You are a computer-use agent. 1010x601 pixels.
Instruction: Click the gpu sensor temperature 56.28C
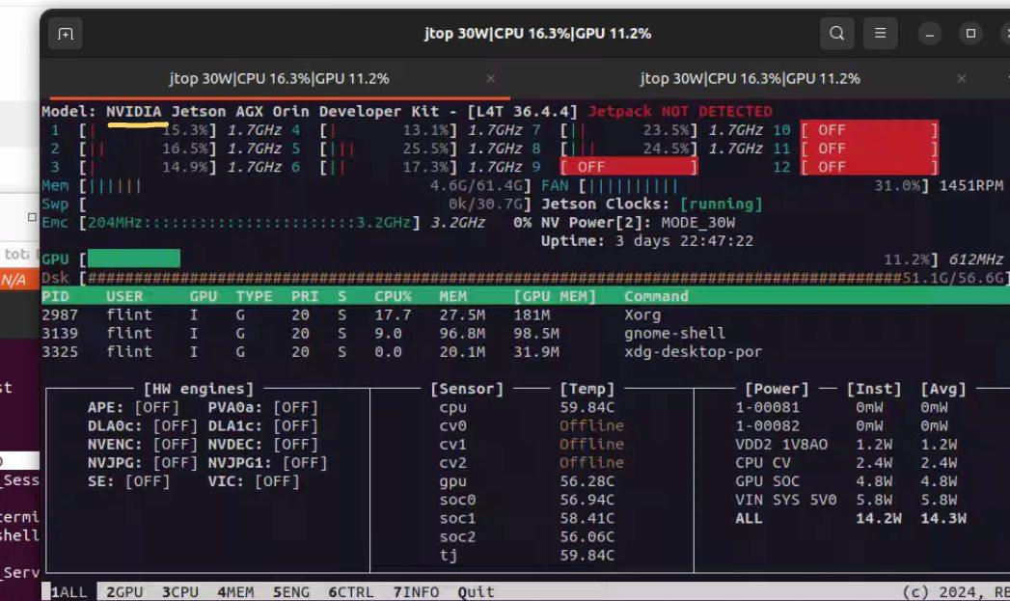pos(587,481)
